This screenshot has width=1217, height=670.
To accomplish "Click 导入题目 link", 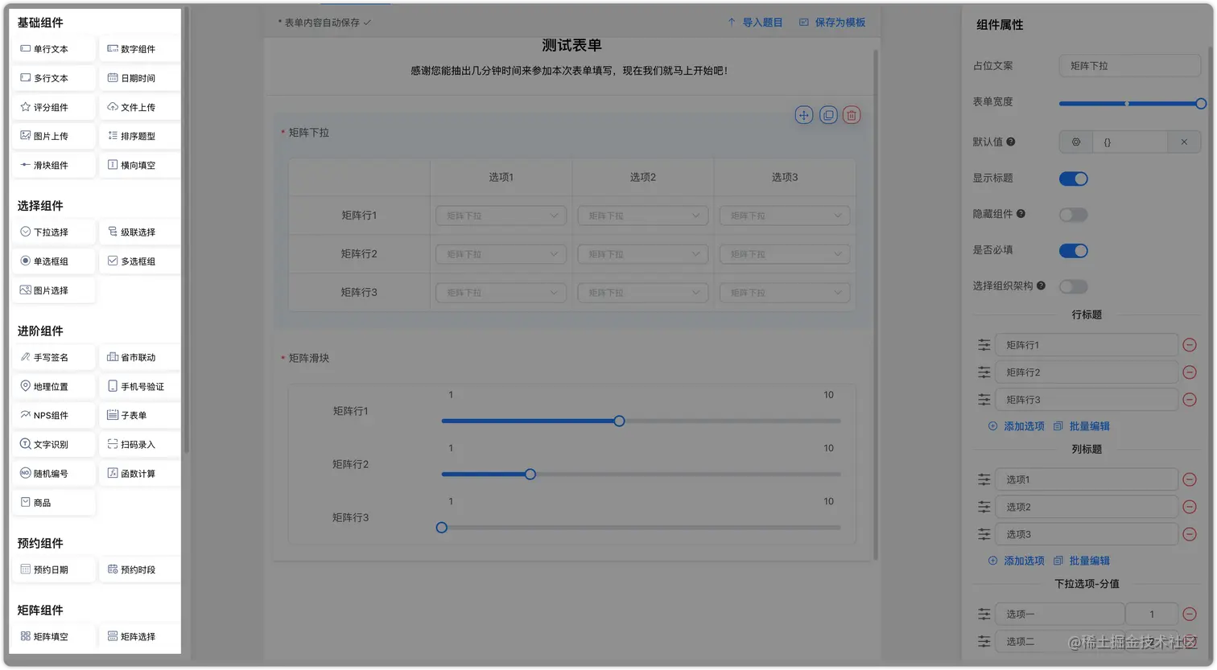I will [x=755, y=23].
